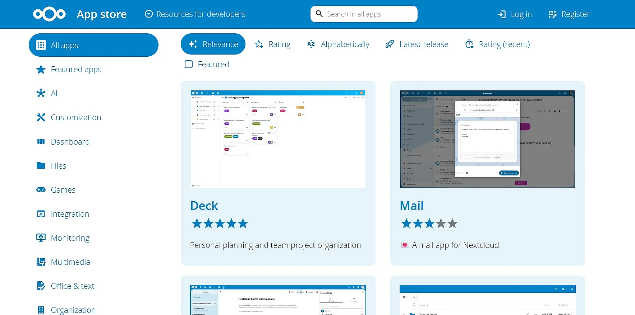Click Deck description about project organization
Viewport: 635px width, 315px height.
click(x=275, y=245)
